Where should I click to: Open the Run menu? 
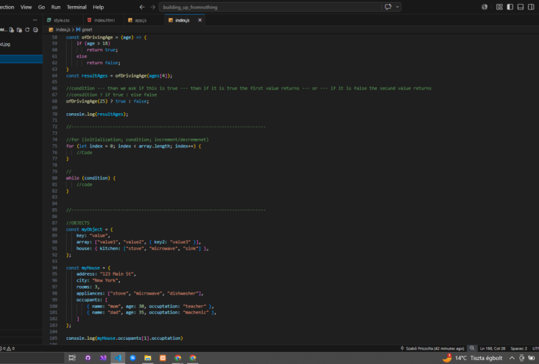[x=56, y=7]
